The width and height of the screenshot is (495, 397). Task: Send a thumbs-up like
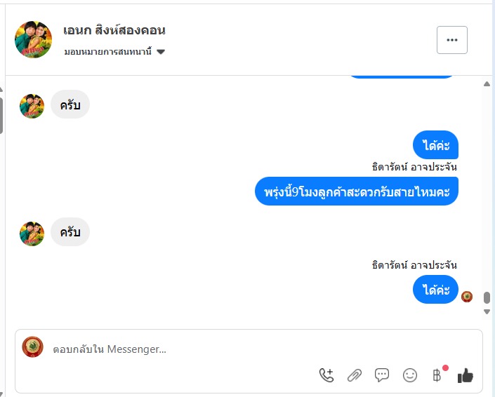465,376
